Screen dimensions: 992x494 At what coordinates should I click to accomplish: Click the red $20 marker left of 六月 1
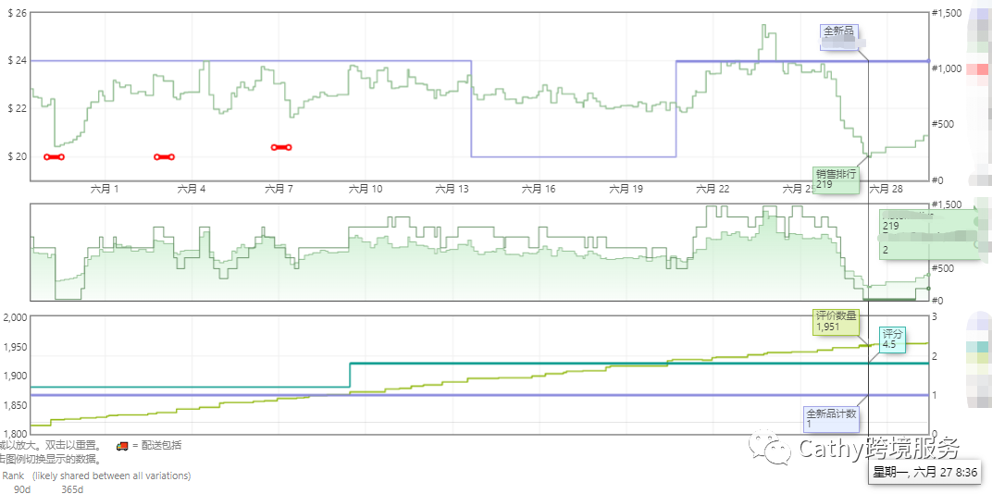54,157
